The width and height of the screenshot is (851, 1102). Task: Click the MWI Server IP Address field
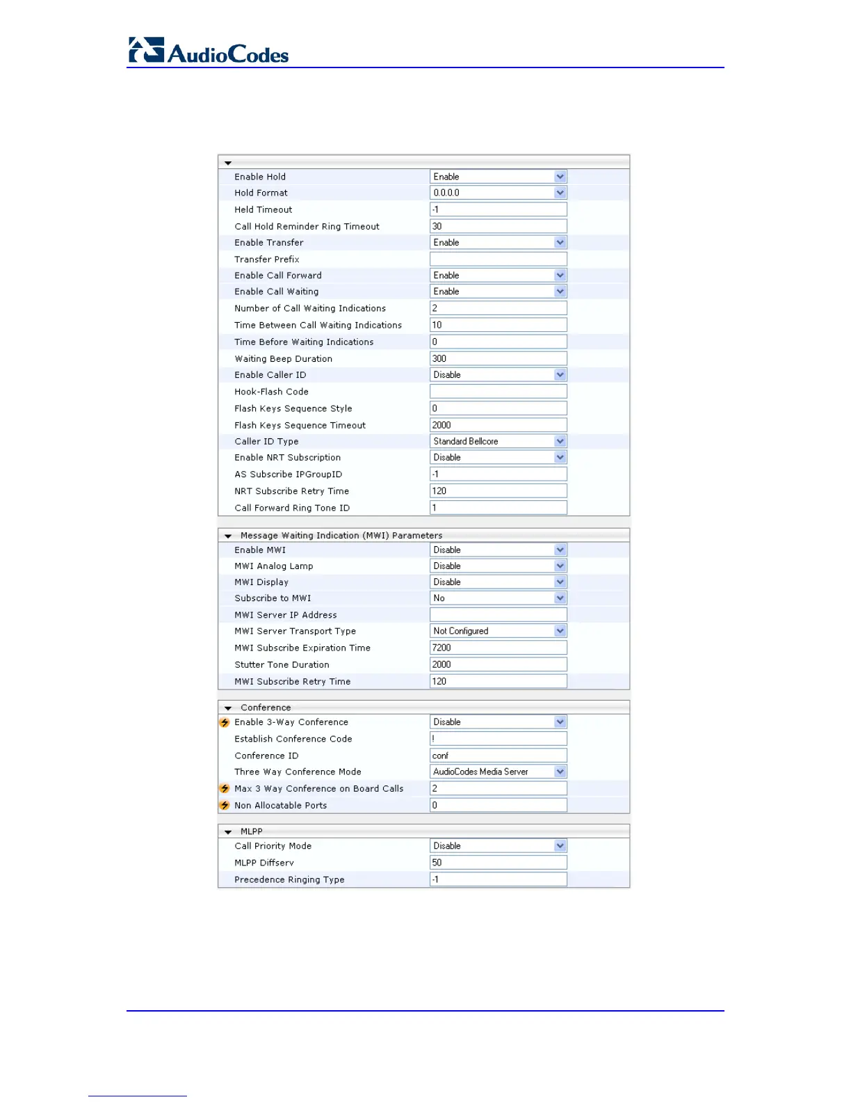pyautogui.click(x=499, y=615)
